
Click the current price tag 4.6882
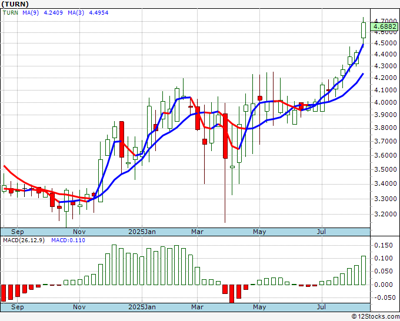[385, 26]
